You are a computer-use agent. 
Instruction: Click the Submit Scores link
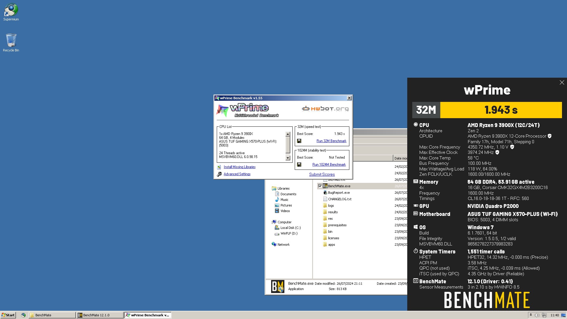coord(322,175)
